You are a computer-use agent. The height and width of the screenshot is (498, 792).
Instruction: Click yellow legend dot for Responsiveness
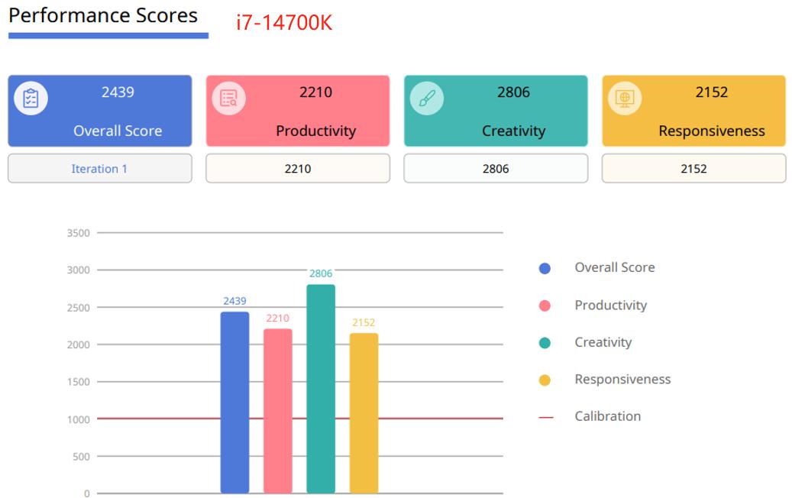tap(545, 380)
